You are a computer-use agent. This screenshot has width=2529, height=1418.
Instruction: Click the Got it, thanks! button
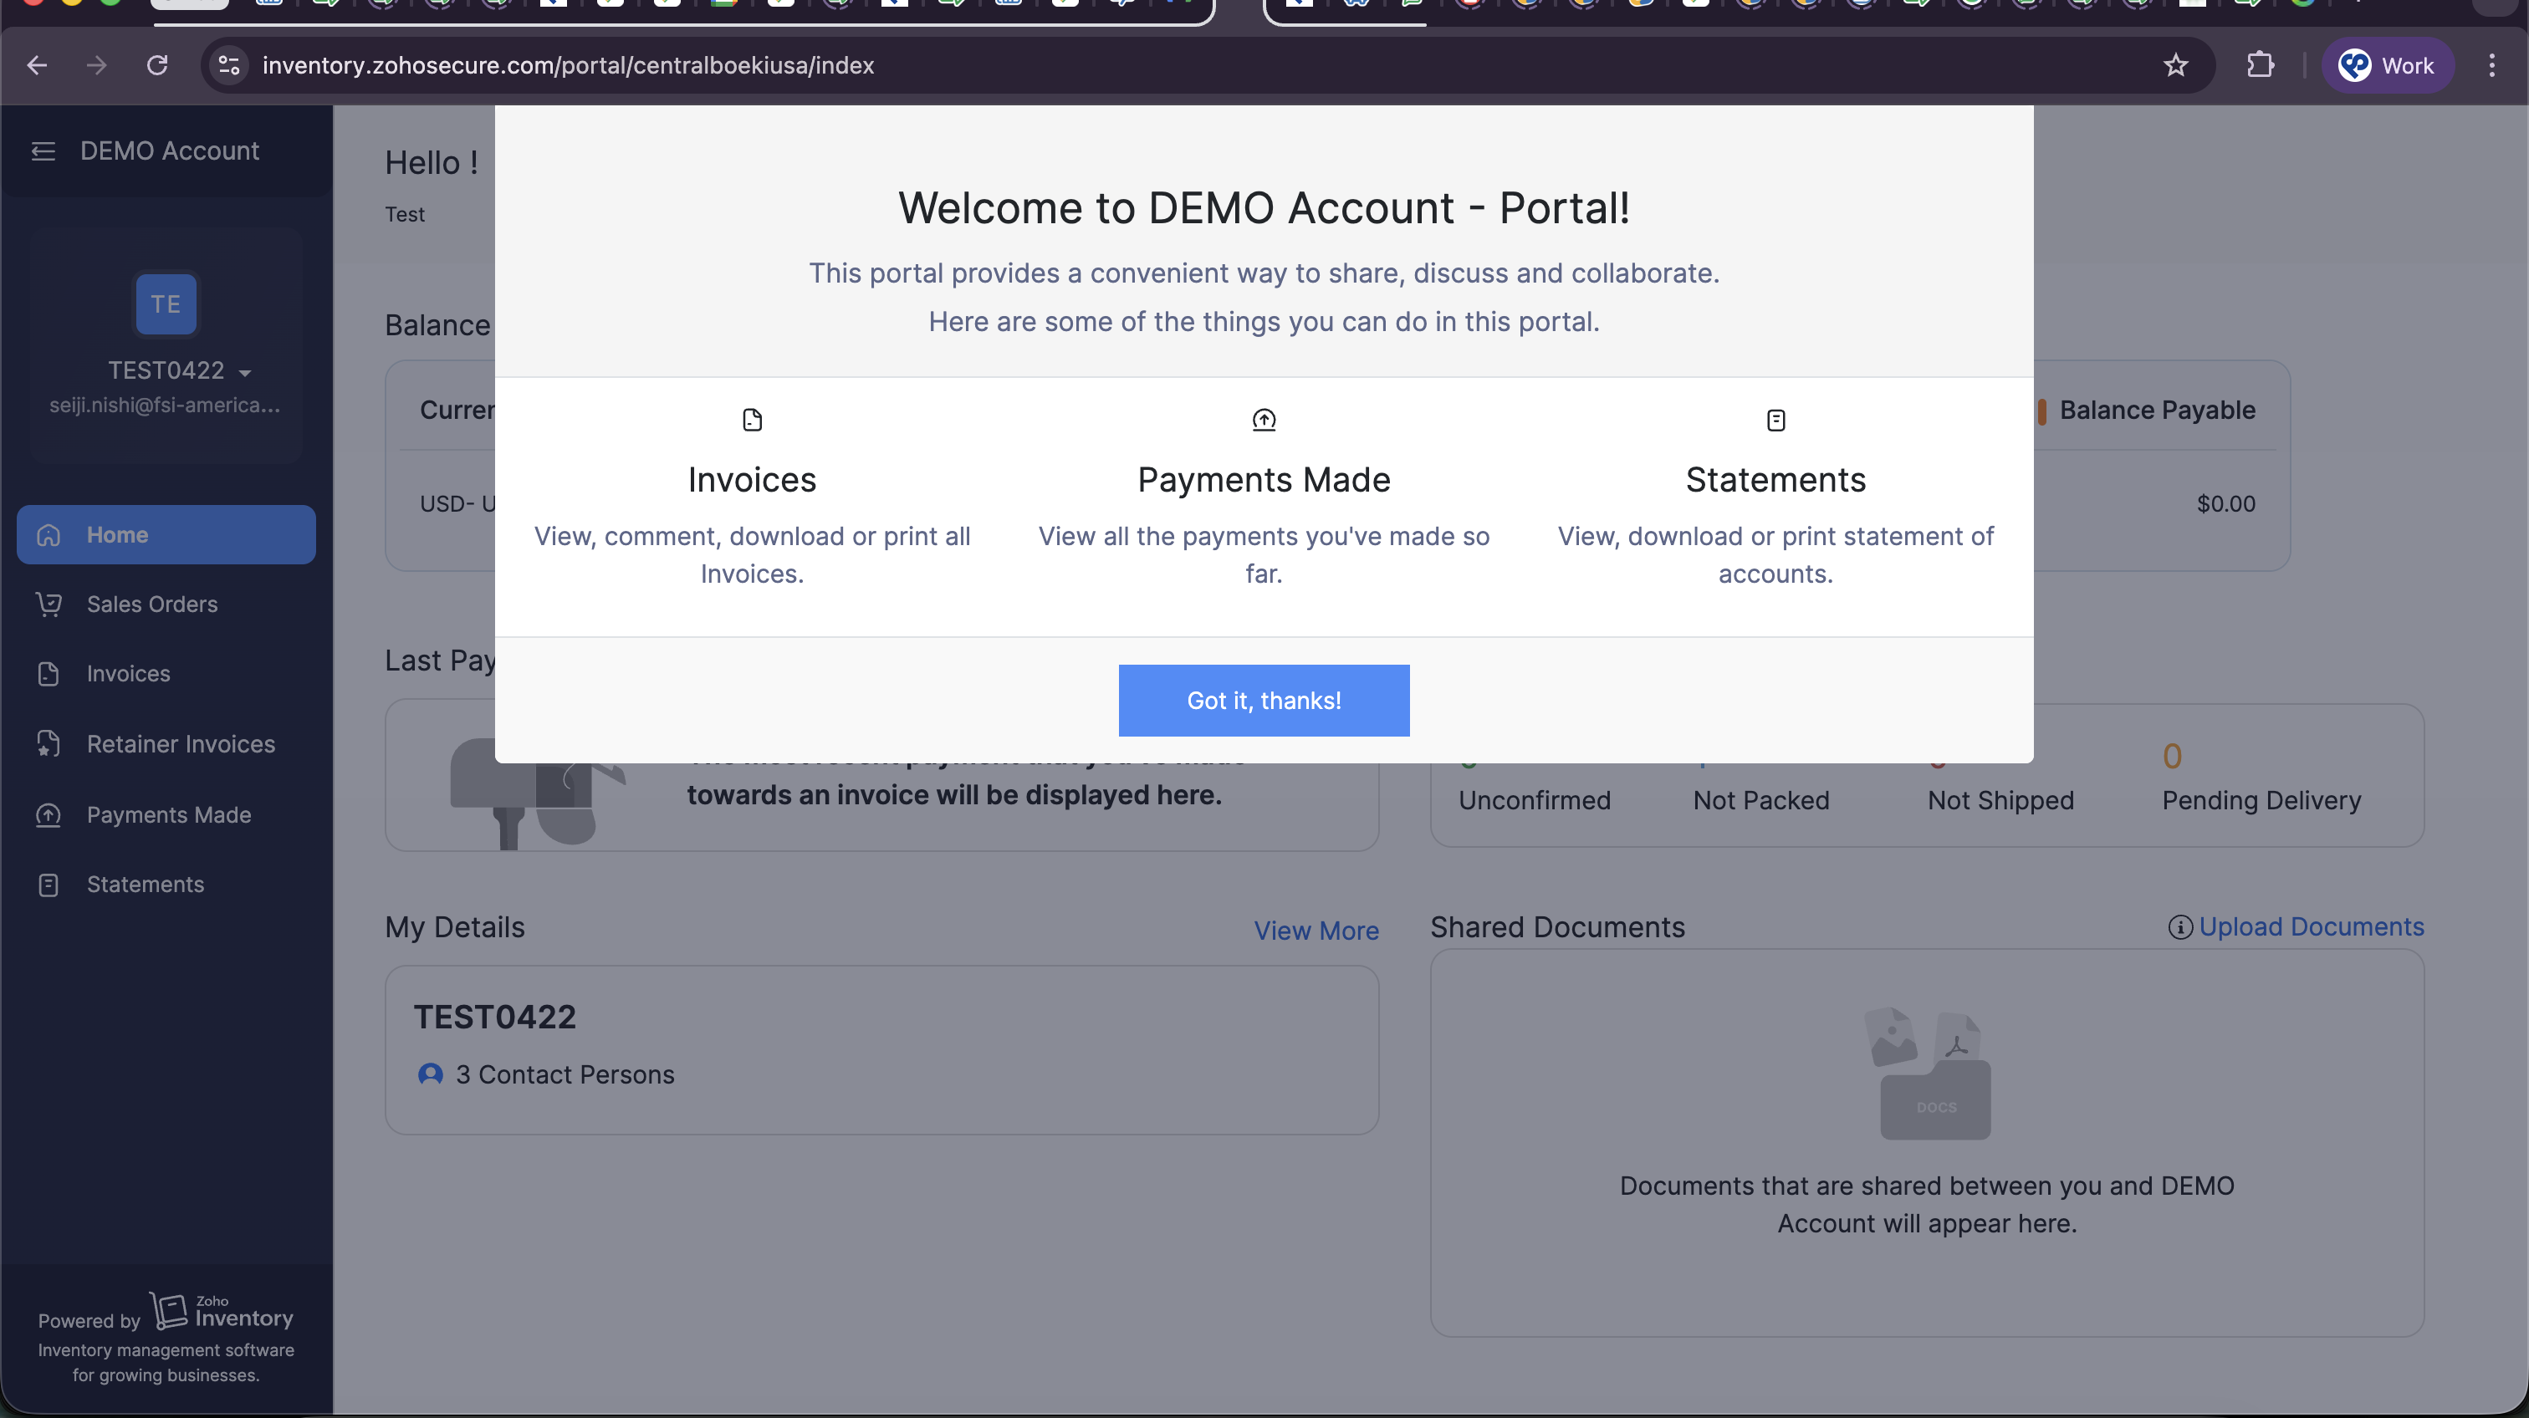click(1264, 701)
